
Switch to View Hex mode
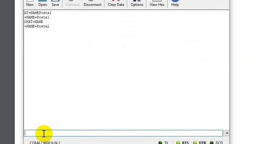[157, 4]
